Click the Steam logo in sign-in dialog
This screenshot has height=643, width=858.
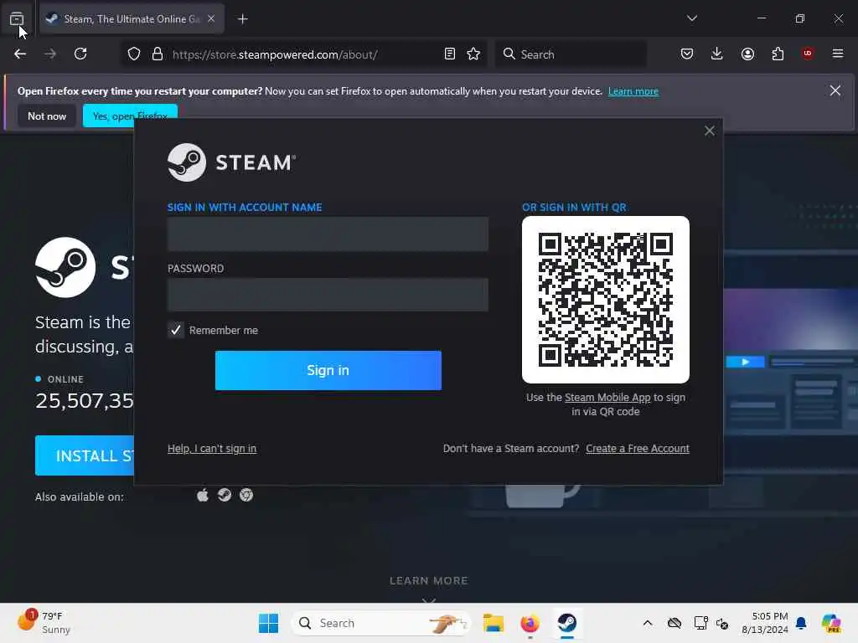click(x=231, y=162)
